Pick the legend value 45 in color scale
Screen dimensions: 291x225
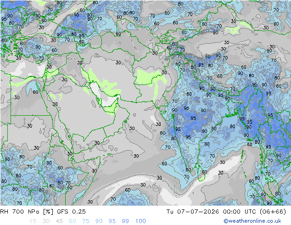pyautogui.click(x=59, y=221)
